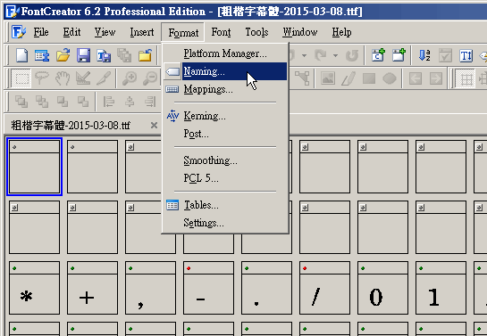
Task: Select the asterisk glyph cell
Action: click(34, 288)
